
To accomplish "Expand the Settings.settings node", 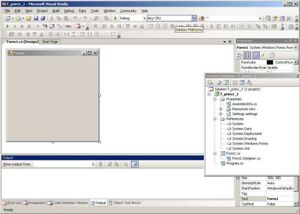I will (x=221, y=114).
